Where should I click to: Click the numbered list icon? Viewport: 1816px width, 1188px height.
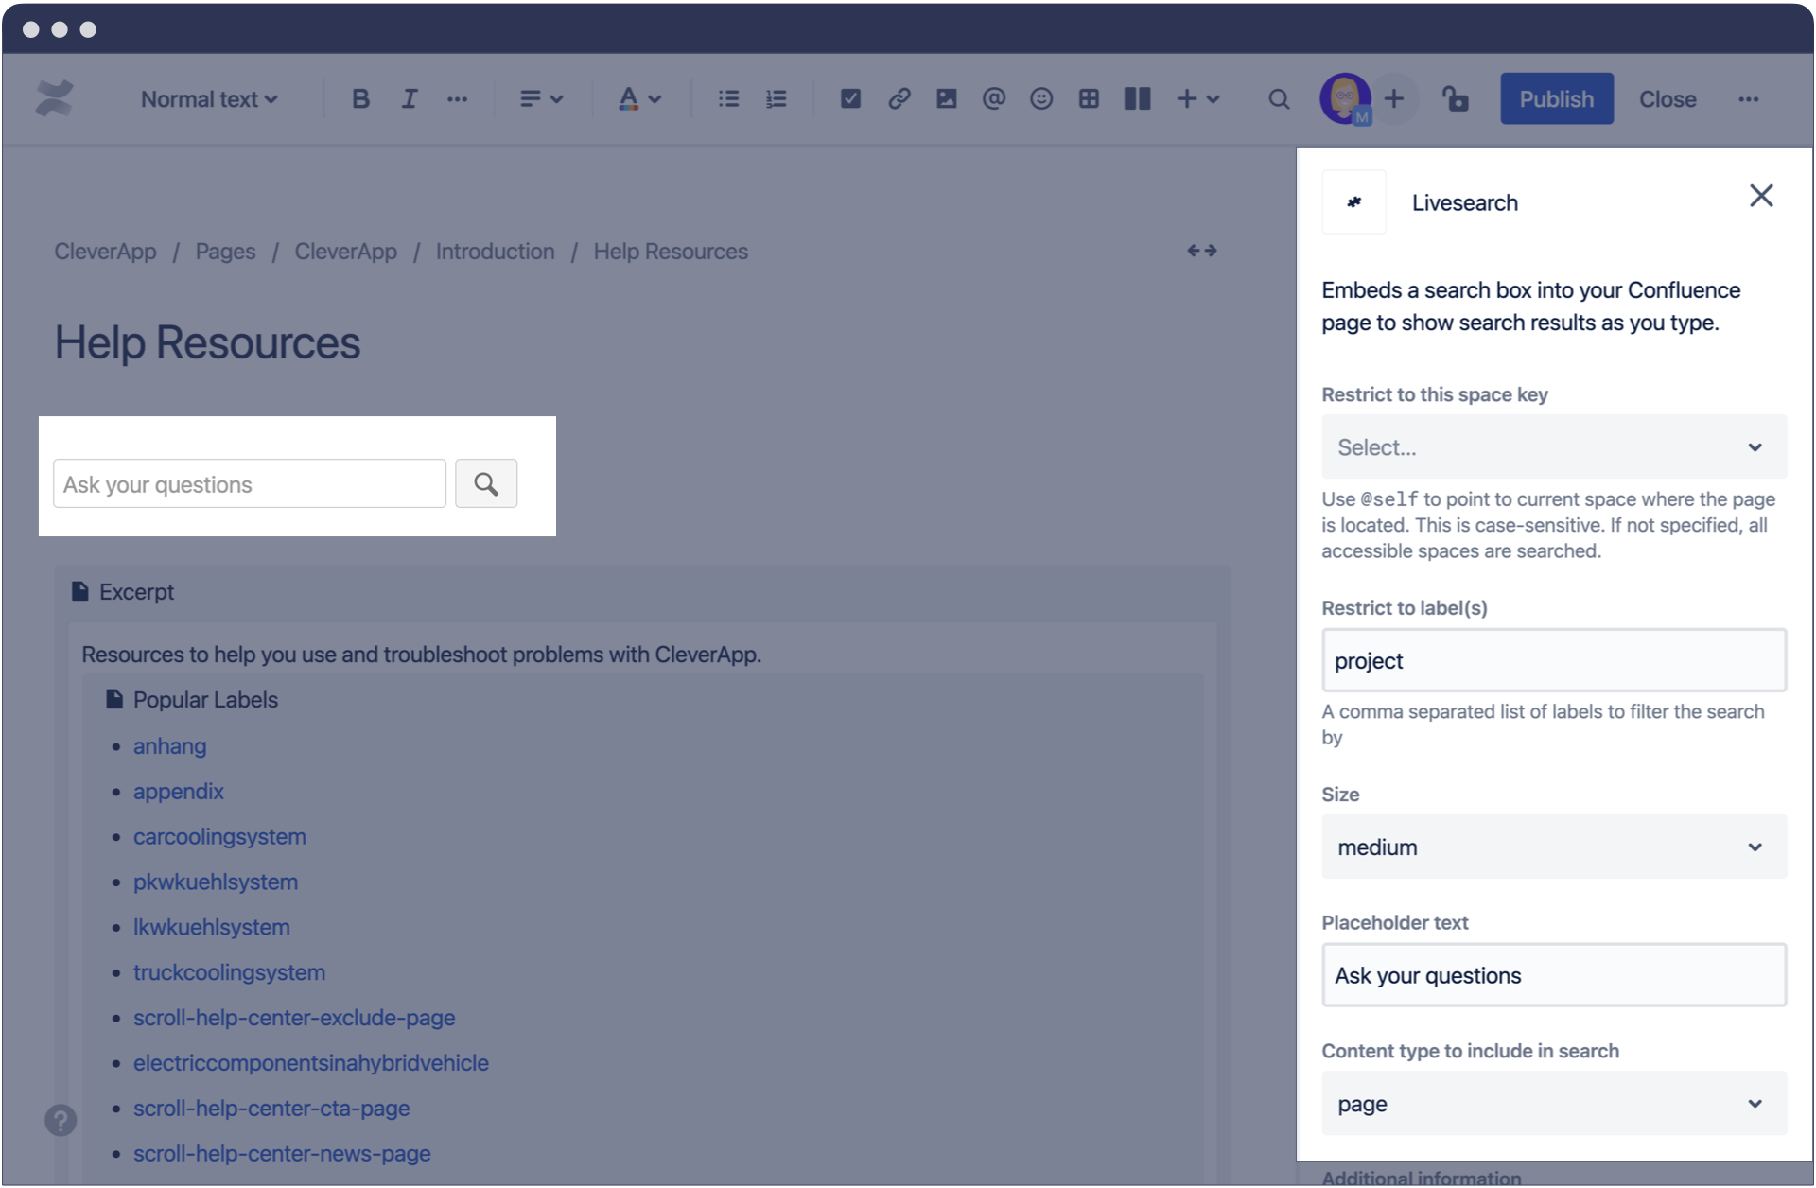[x=777, y=98]
